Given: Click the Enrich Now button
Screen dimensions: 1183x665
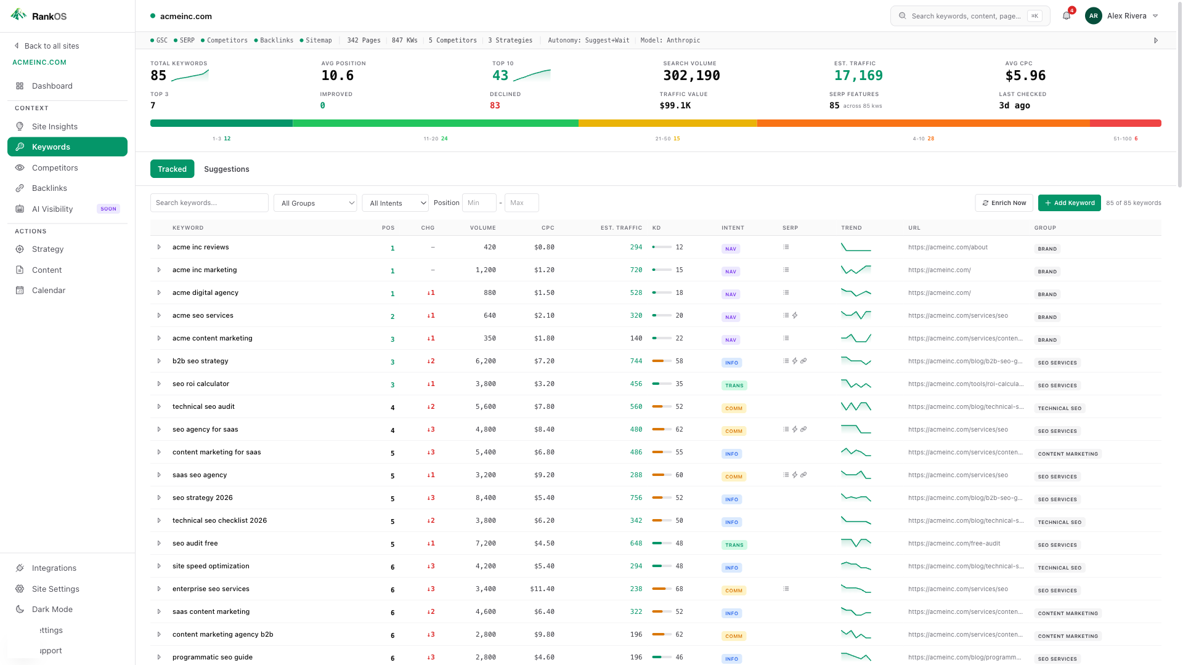Looking at the screenshot, I should pyautogui.click(x=1004, y=203).
